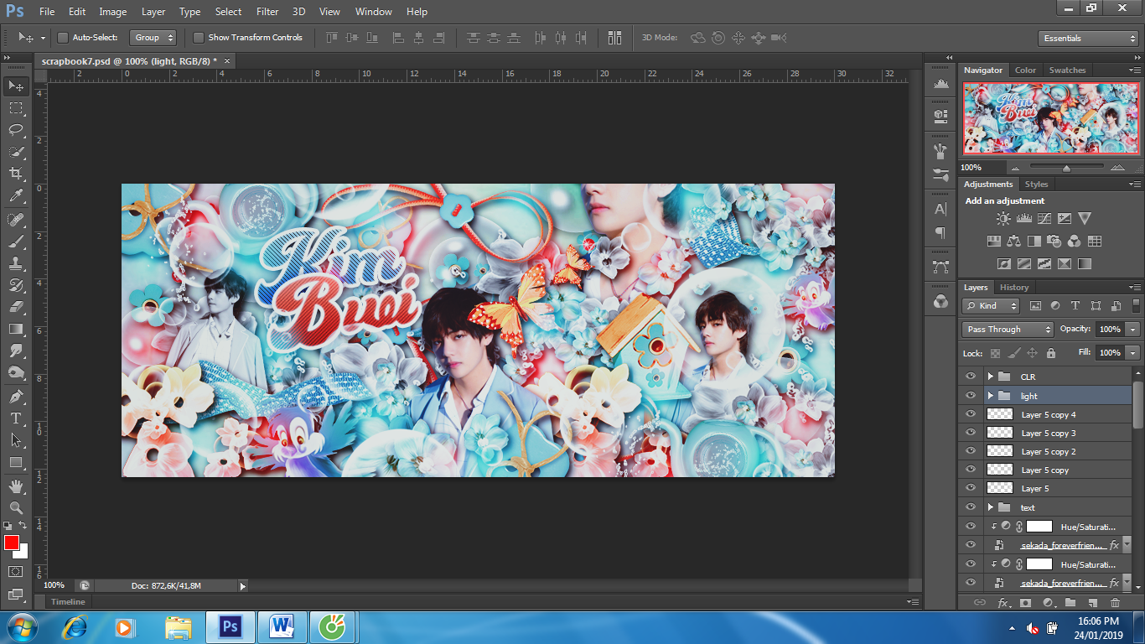The height and width of the screenshot is (644, 1145).
Task: Open the Timeline panel tab
Action: click(x=68, y=601)
